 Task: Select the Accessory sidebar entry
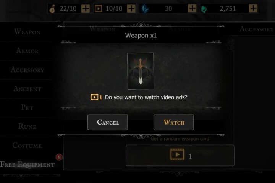pyautogui.click(x=27, y=70)
